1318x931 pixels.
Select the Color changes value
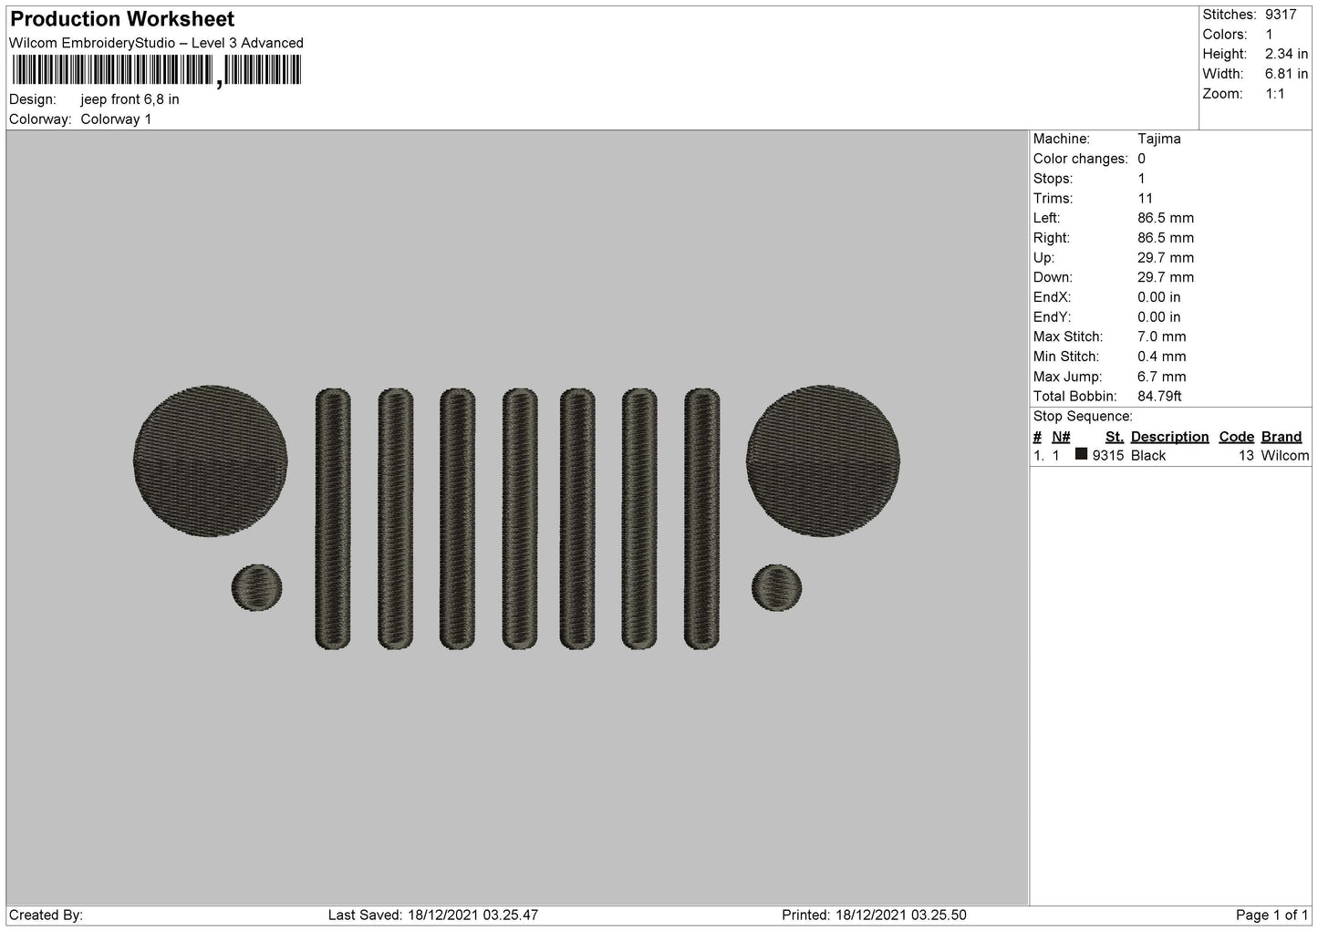coord(1141,159)
